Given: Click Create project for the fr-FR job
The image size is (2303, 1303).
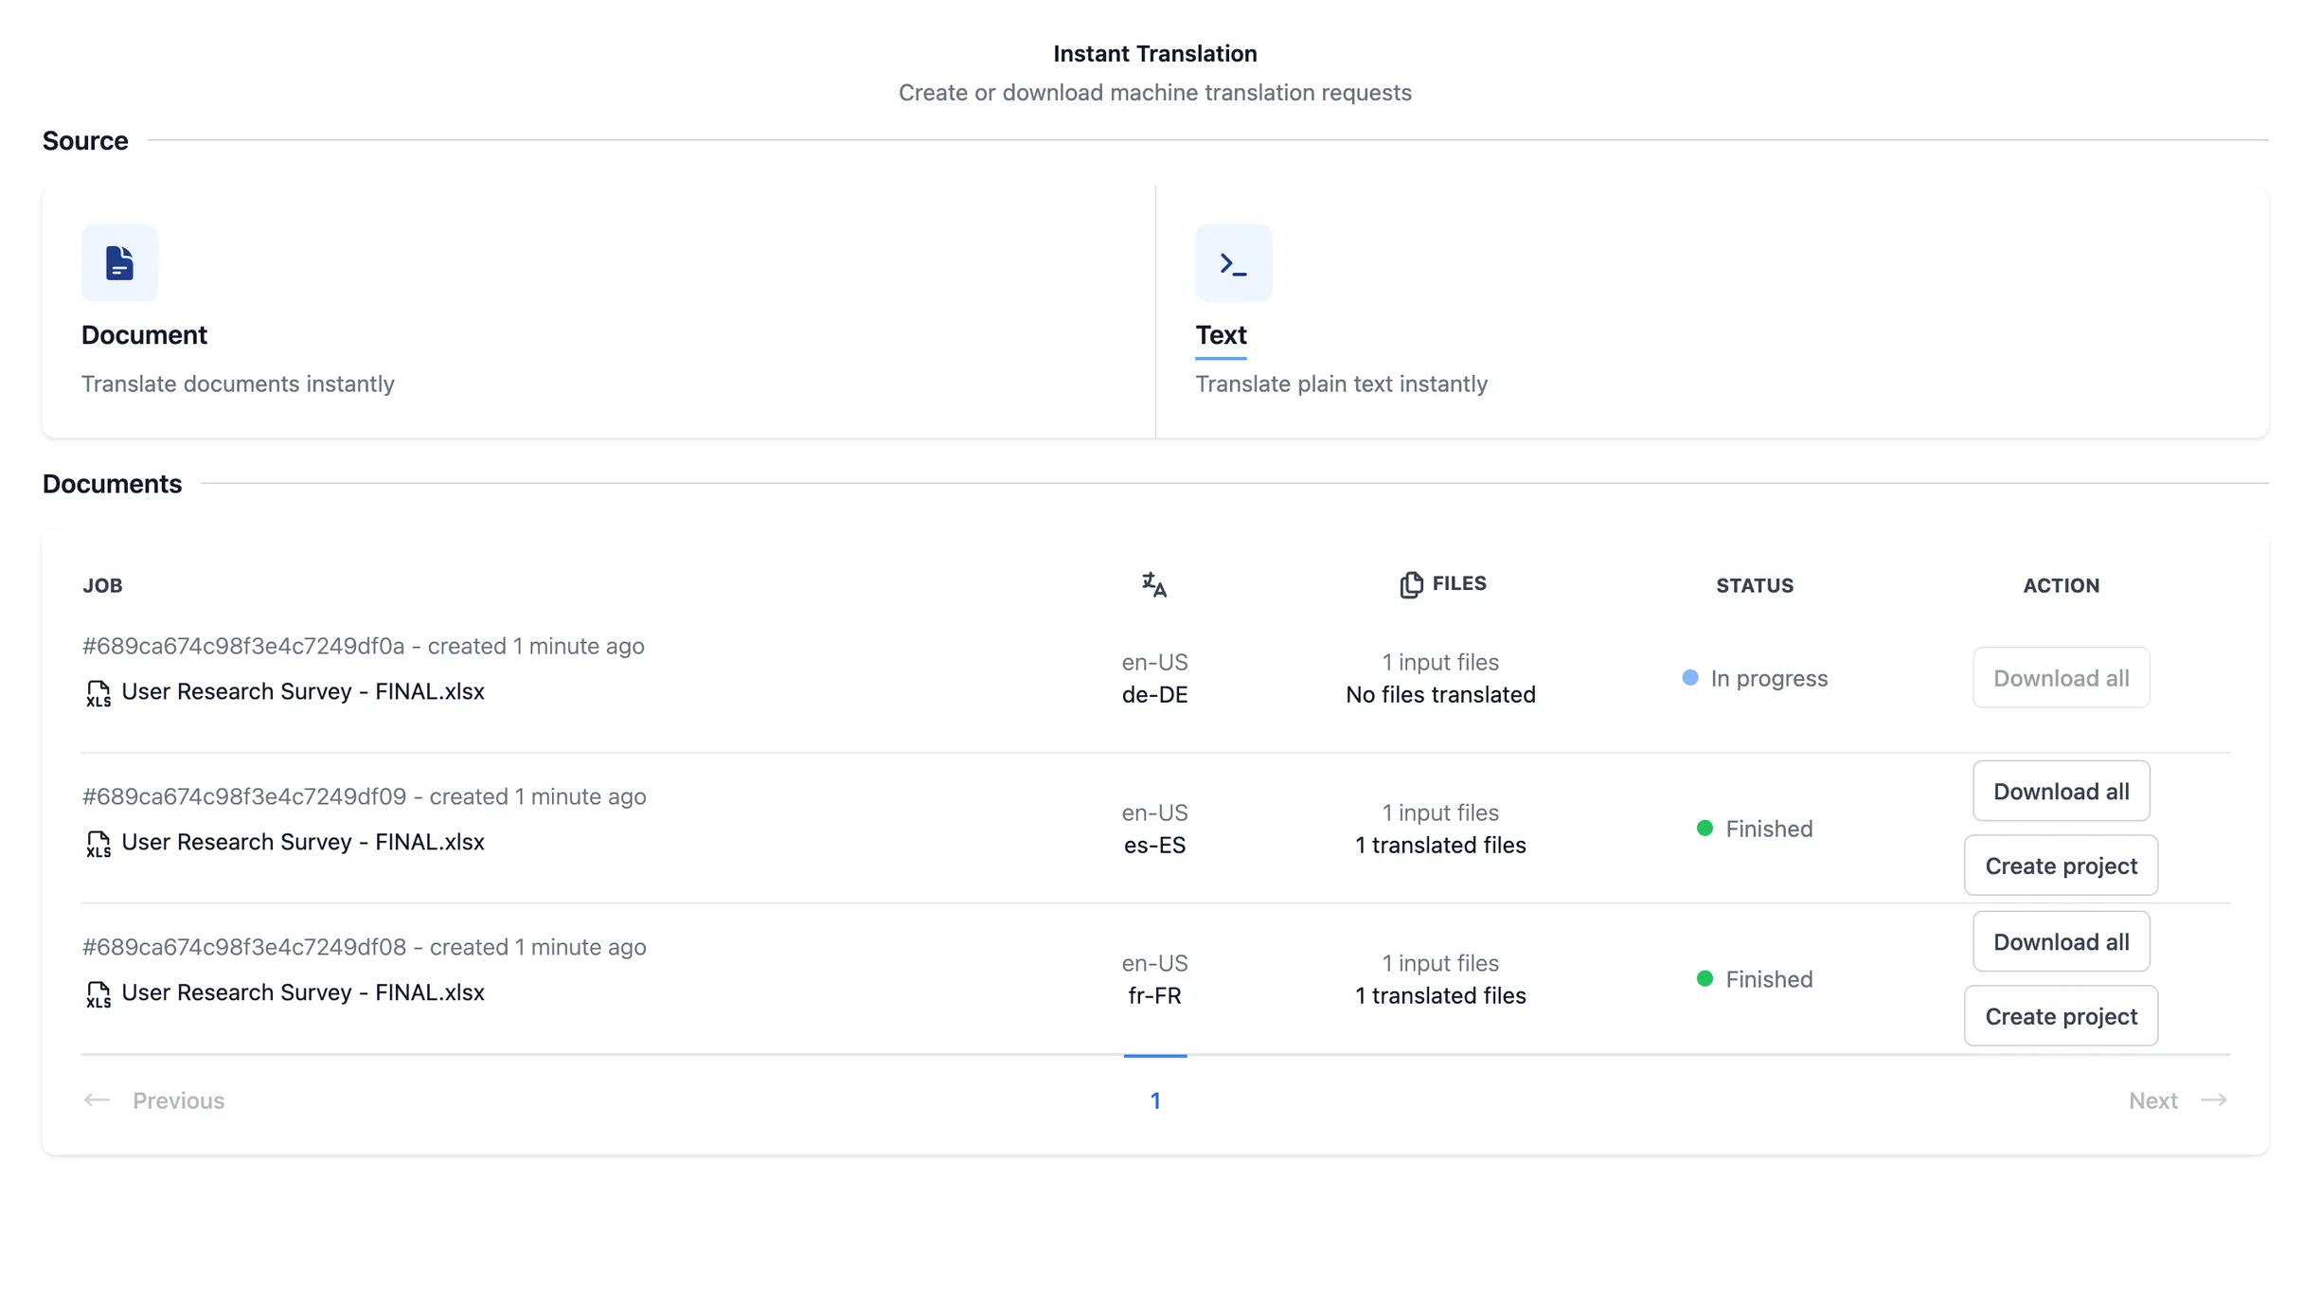Looking at the screenshot, I should tap(2061, 1015).
